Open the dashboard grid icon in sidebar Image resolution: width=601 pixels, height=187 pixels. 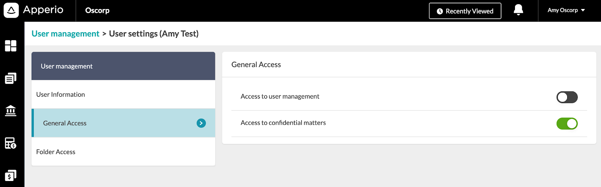pos(11,46)
